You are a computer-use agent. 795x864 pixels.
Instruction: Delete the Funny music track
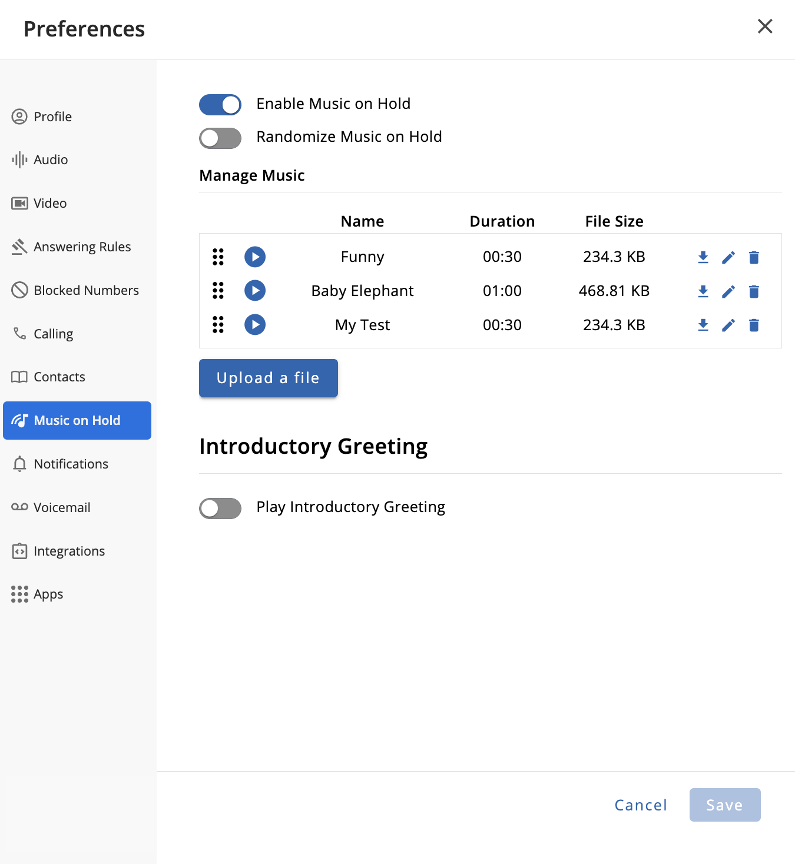(x=754, y=257)
